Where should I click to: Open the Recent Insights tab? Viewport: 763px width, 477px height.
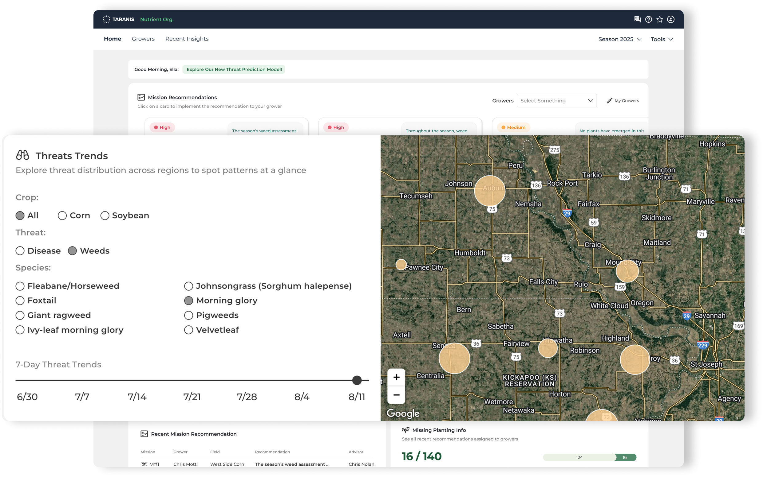(187, 39)
